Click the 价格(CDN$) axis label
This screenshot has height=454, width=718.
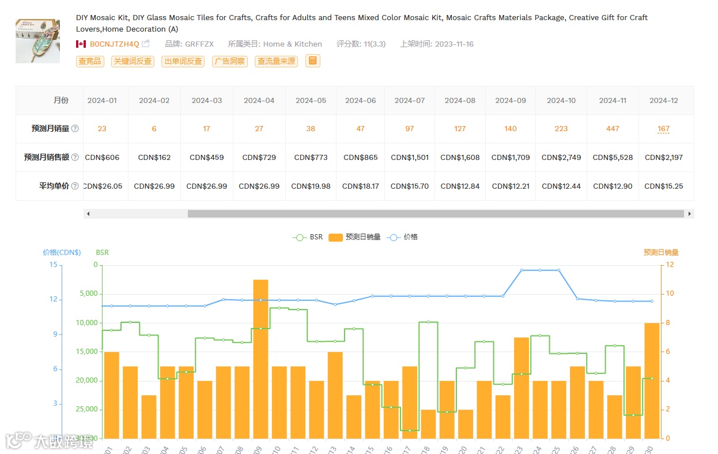tap(62, 252)
